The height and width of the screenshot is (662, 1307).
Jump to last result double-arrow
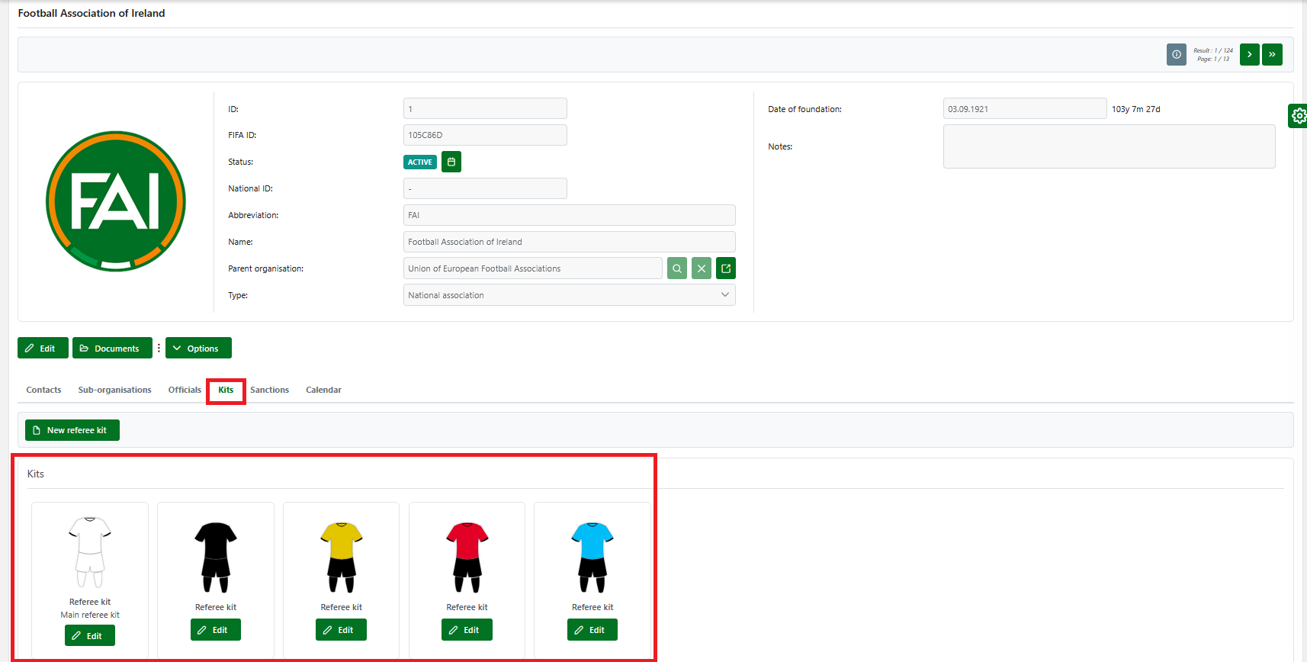tap(1272, 55)
